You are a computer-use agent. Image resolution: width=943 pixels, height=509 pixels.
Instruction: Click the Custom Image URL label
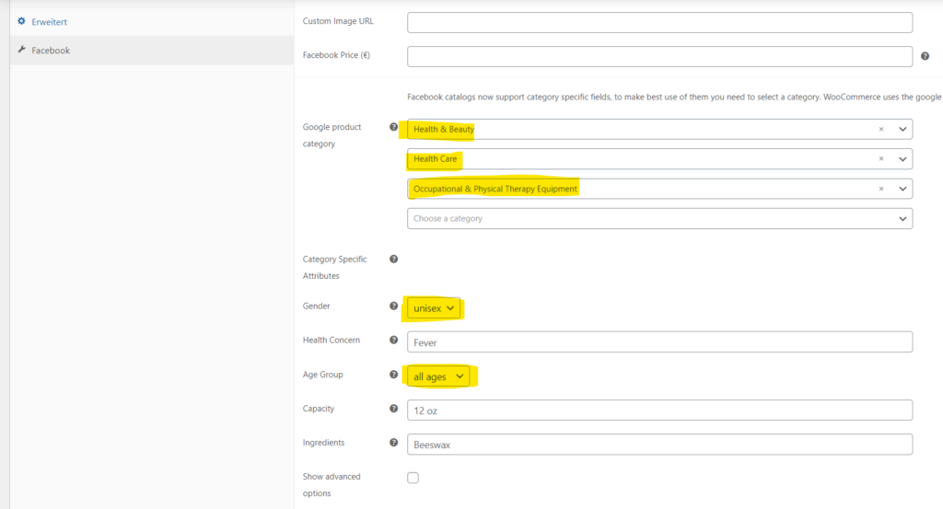[338, 21]
